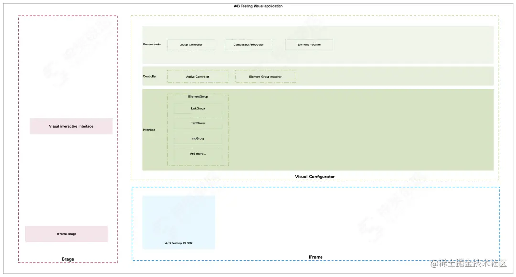The image size is (516, 277).
Task: Click the Brage caption text
Action: [68, 259]
